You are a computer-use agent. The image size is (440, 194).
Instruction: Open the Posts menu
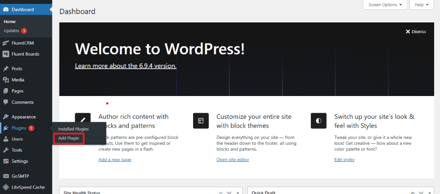pyautogui.click(x=17, y=69)
